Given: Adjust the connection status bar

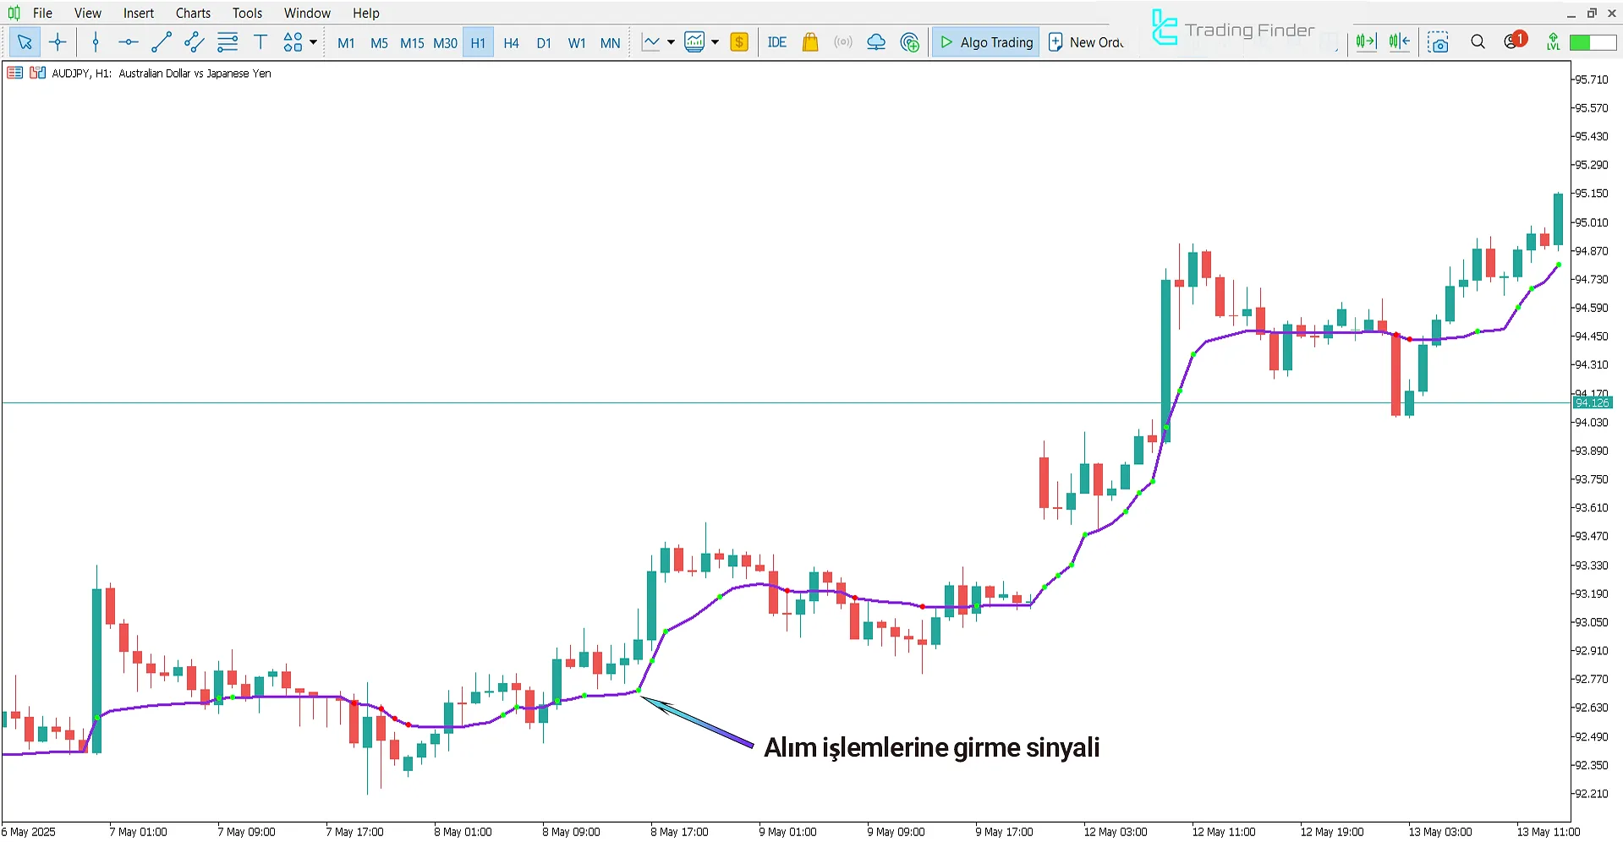Looking at the screenshot, I should click(1593, 41).
